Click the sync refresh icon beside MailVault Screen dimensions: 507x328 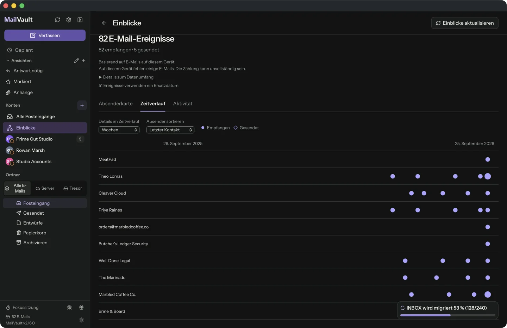coord(57,20)
